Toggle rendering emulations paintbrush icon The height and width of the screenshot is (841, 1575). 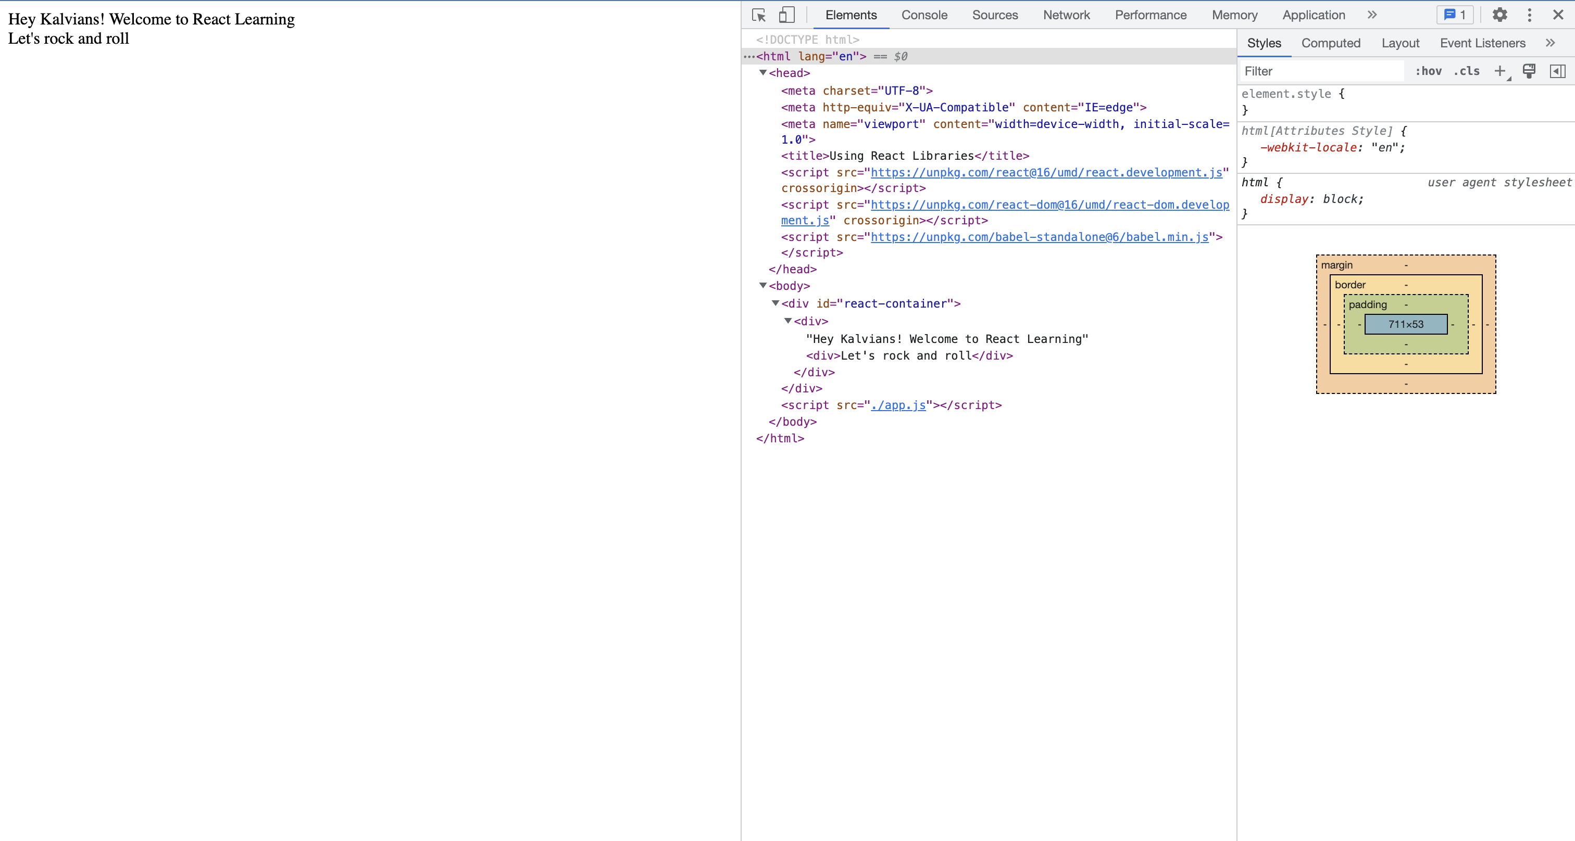1529,71
